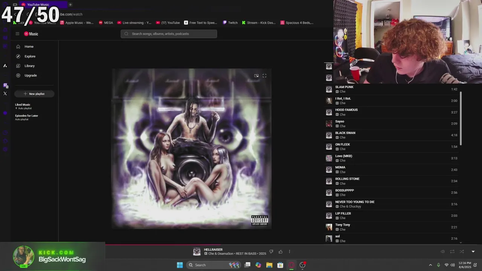Click the YouTube Music logo
This screenshot has height=271, width=482.
click(31, 34)
